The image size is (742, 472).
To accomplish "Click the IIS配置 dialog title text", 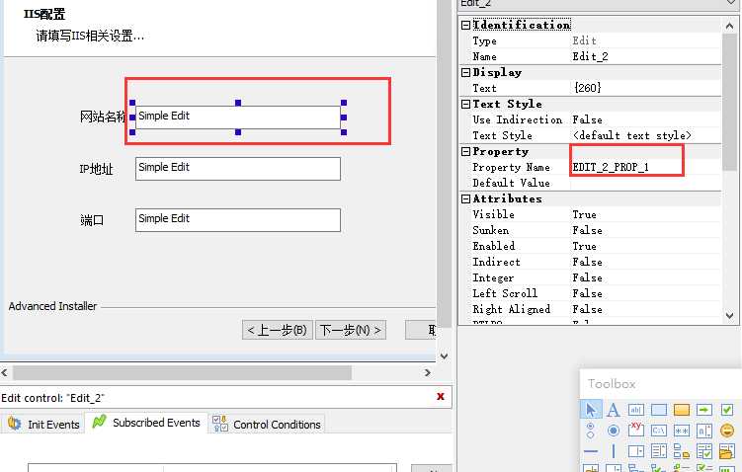I will click(x=44, y=14).
